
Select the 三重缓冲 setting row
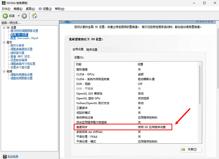pyautogui.click(x=137, y=108)
